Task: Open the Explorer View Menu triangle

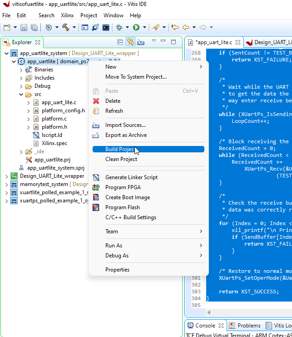Action: pyautogui.click(x=154, y=40)
